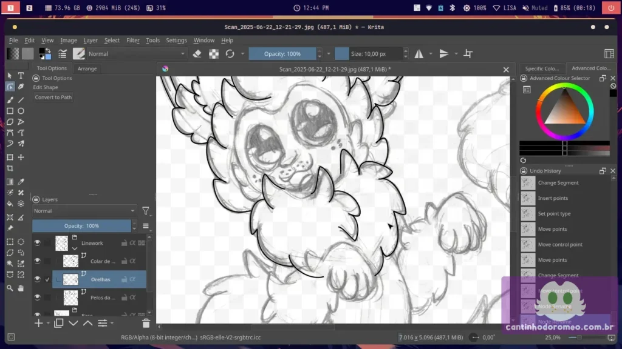This screenshot has width=622, height=349.
Task: Select the Rectangle tool
Action: click(10, 111)
